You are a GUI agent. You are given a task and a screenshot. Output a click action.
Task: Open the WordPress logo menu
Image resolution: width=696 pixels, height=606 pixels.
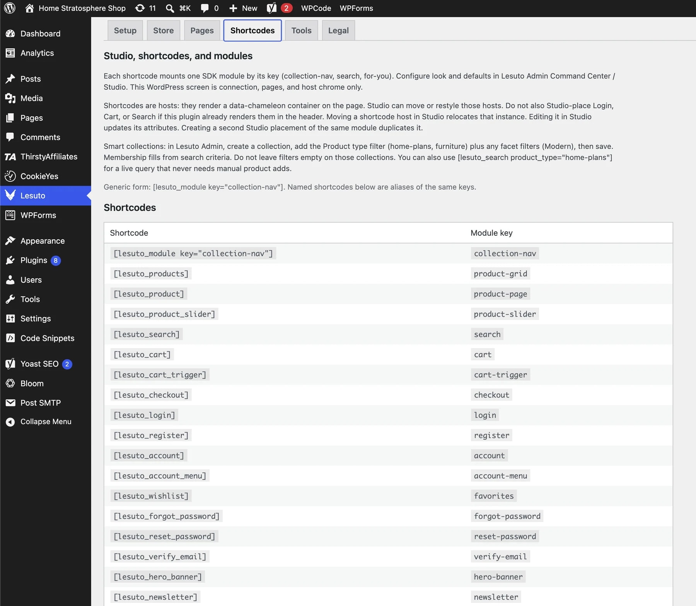click(x=10, y=8)
